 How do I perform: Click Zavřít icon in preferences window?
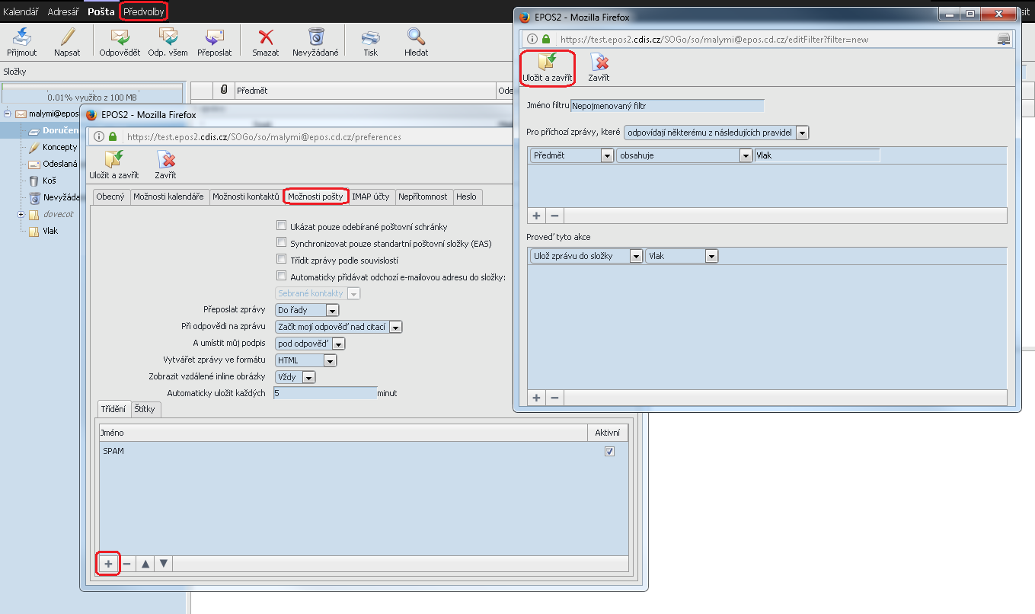165,159
